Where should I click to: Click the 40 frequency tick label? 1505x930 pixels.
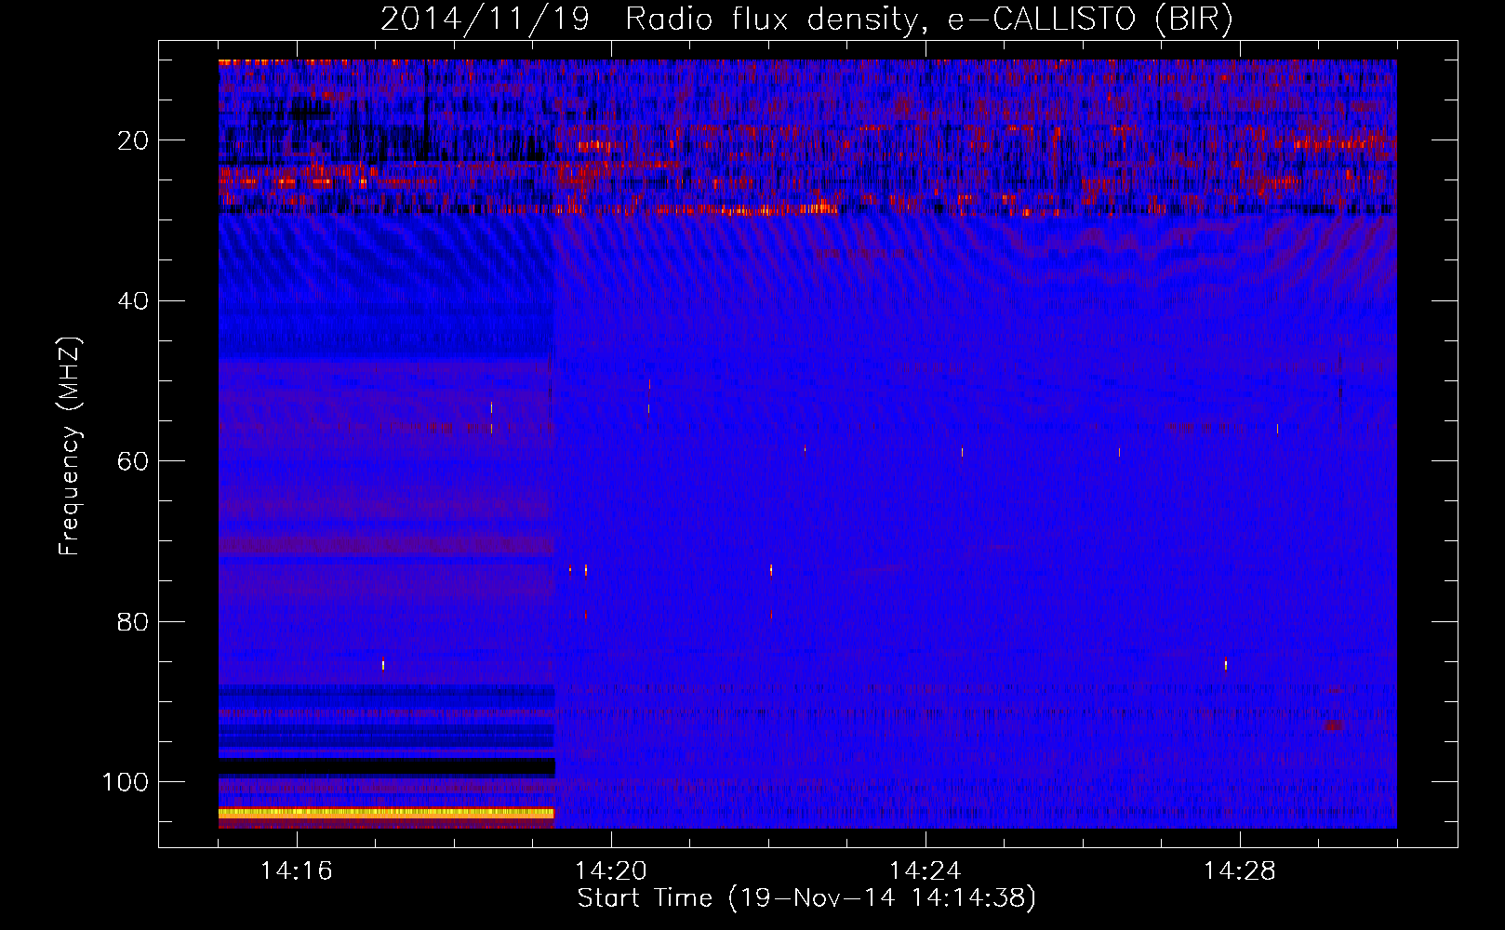point(133,300)
